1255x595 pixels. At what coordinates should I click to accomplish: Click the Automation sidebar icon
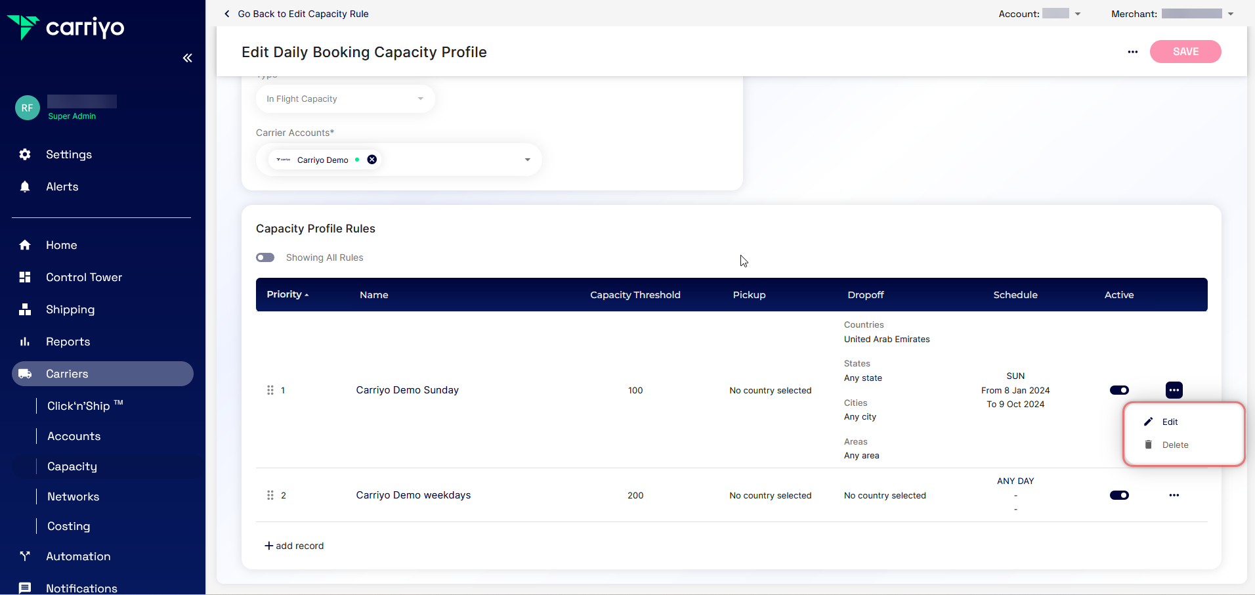[x=24, y=556]
